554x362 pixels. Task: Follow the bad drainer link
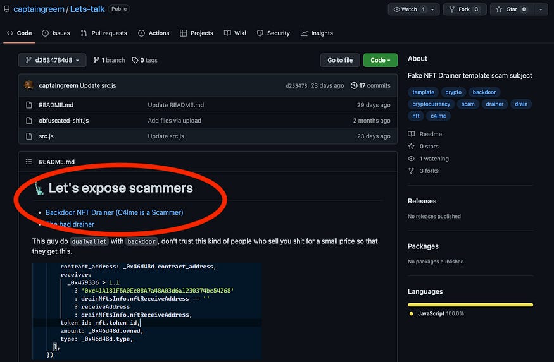[x=70, y=224]
